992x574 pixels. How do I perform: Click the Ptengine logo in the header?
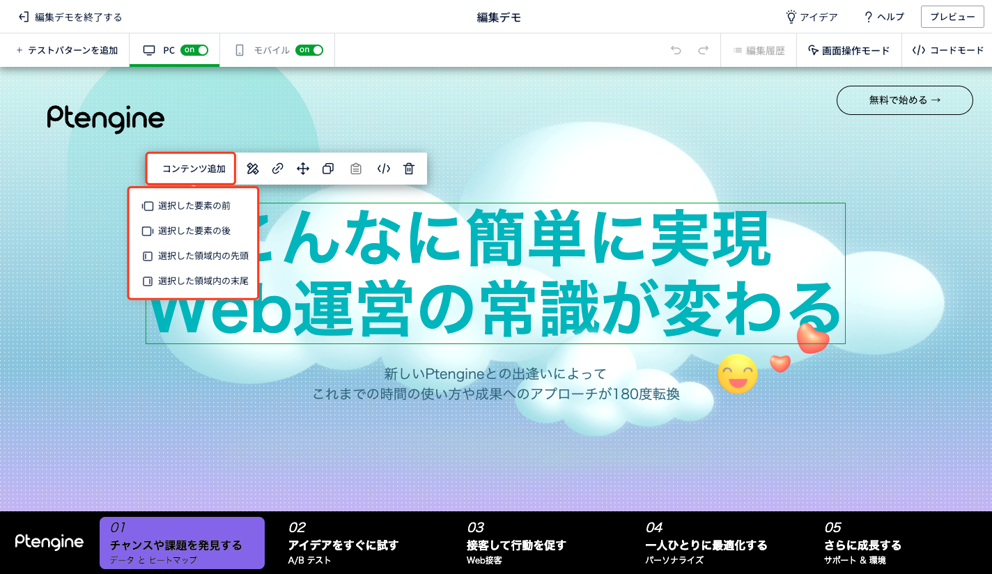(x=106, y=118)
